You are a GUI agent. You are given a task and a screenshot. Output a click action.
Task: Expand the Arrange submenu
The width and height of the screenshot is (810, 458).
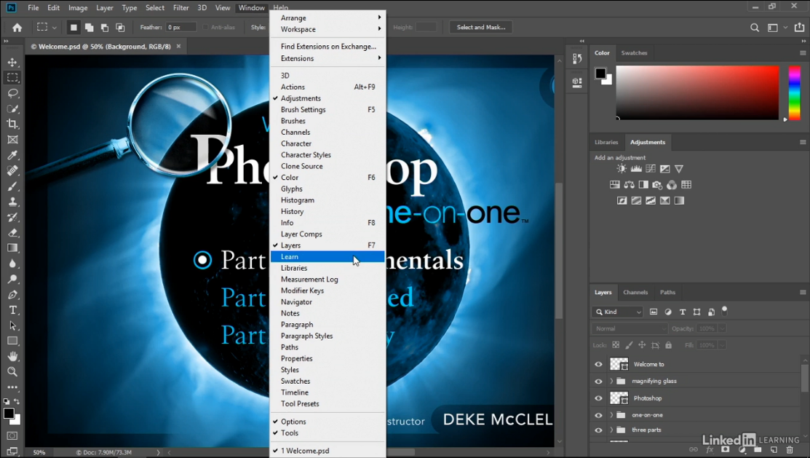point(327,17)
